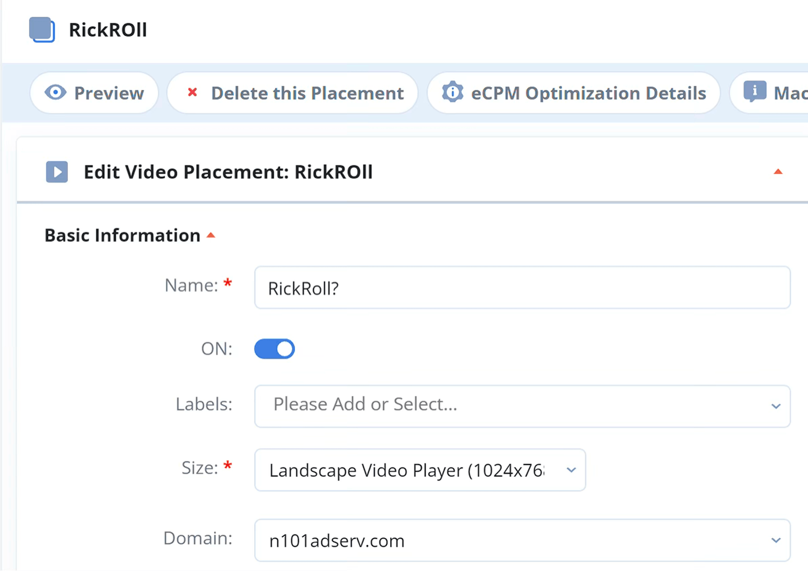808x571 pixels.
Task: Collapse the Edit Video Placement section
Action: click(x=778, y=172)
